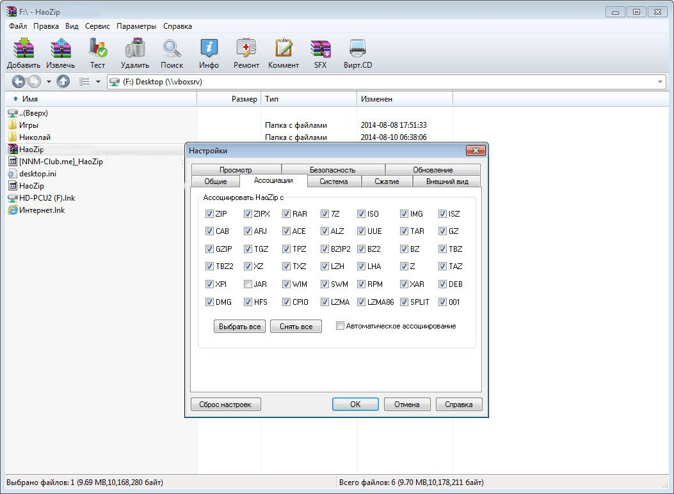Open the Параметры menu

[x=136, y=26]
